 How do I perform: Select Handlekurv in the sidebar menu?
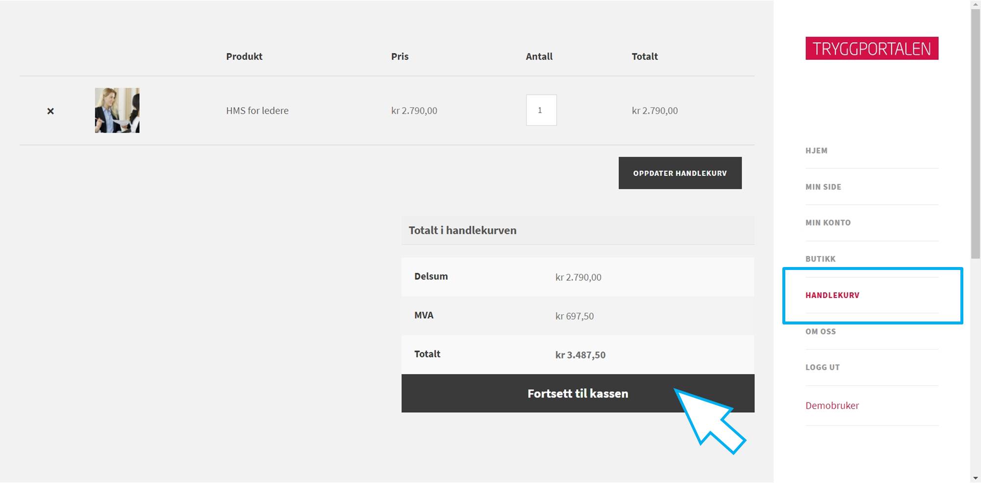[832, 295]
